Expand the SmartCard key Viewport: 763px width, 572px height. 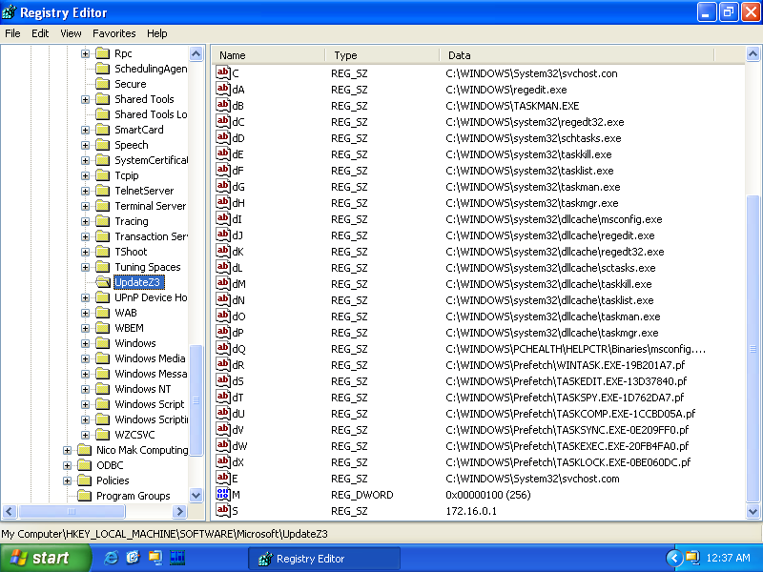(85, 130)
